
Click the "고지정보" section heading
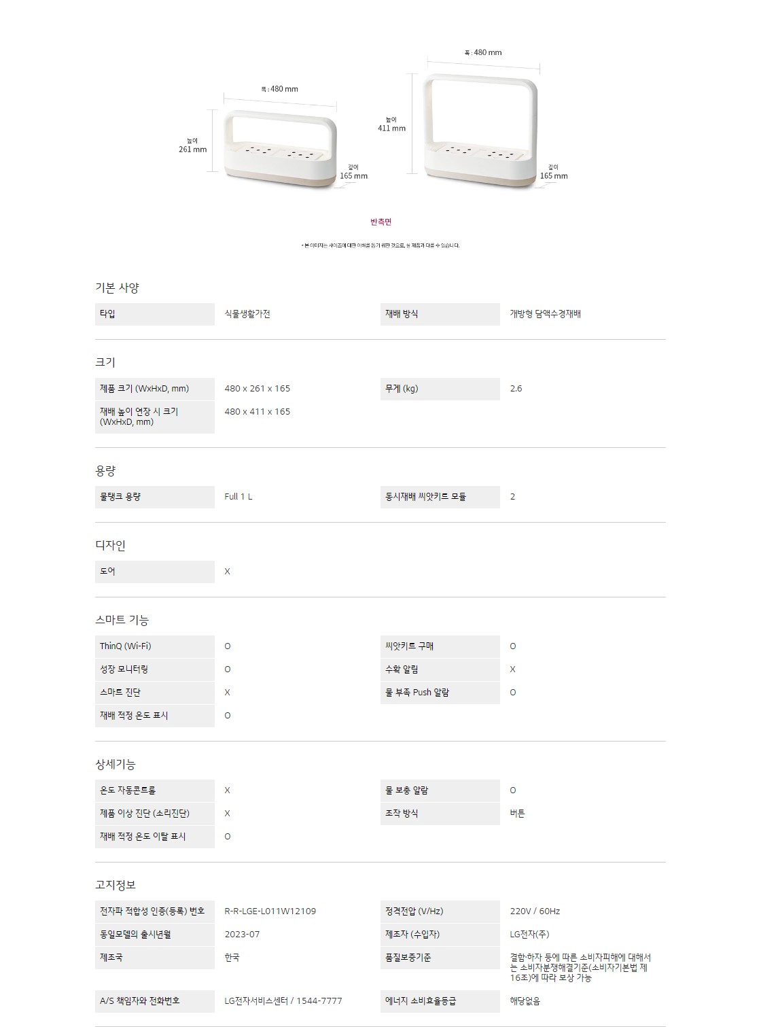[116, 885]
